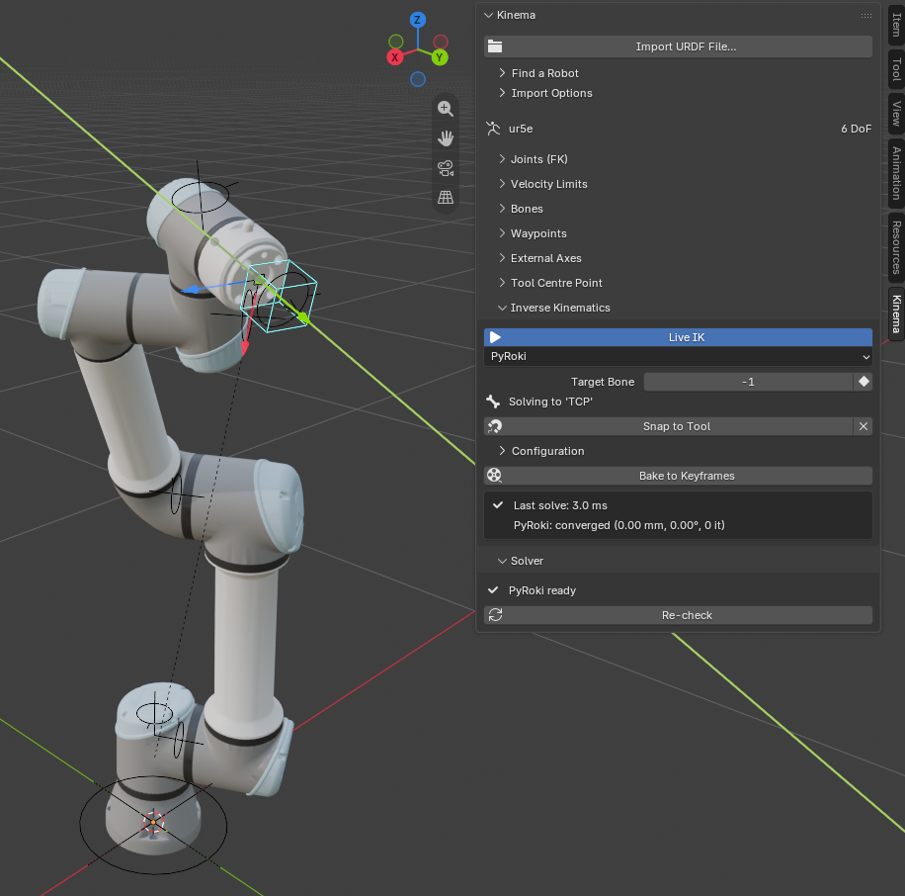Image resolution: width=905 pixels, height=896 pixels.
Task: Click Bake to Keyframes
Action: click(678, 476)
